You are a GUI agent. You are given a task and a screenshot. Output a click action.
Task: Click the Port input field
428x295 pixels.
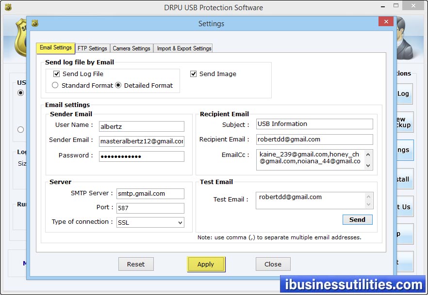pyautogui.click(x=150, y=208)
